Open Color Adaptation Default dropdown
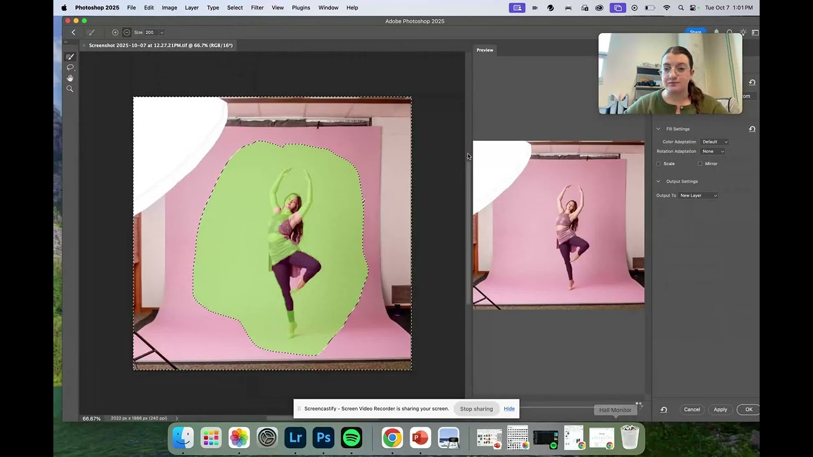813x457 pixels. click(x=715, y=142)
